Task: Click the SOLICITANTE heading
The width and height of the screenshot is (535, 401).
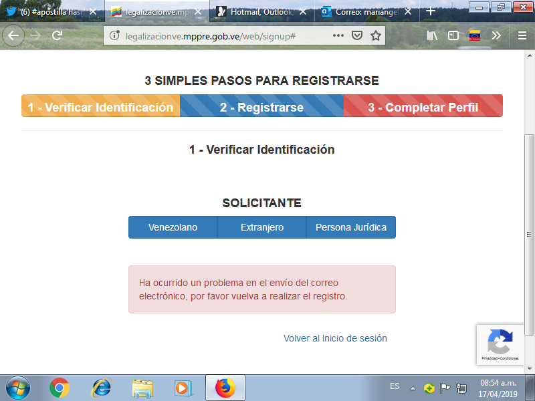Action: point(261,203)
